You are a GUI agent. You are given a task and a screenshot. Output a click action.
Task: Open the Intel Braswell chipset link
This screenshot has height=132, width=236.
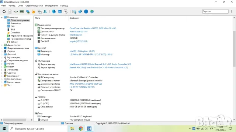pyautogui.click(x=75, y=35)
